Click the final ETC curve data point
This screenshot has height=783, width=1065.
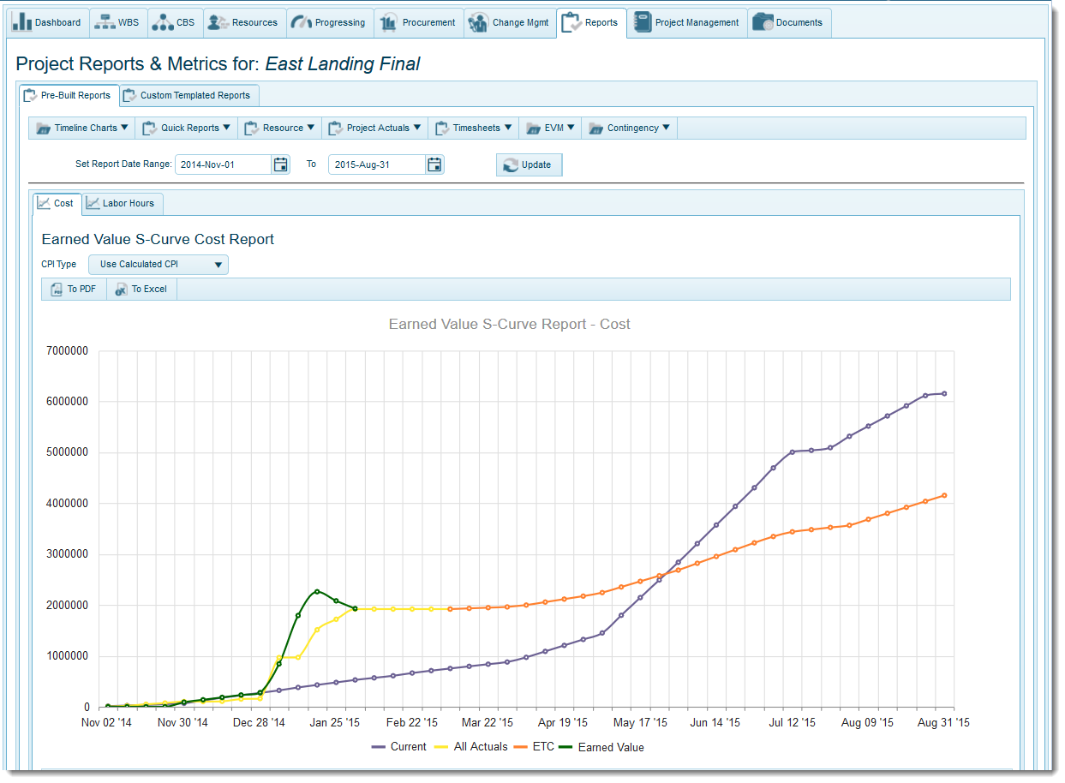pyautogui.click(x=944, y=495)
